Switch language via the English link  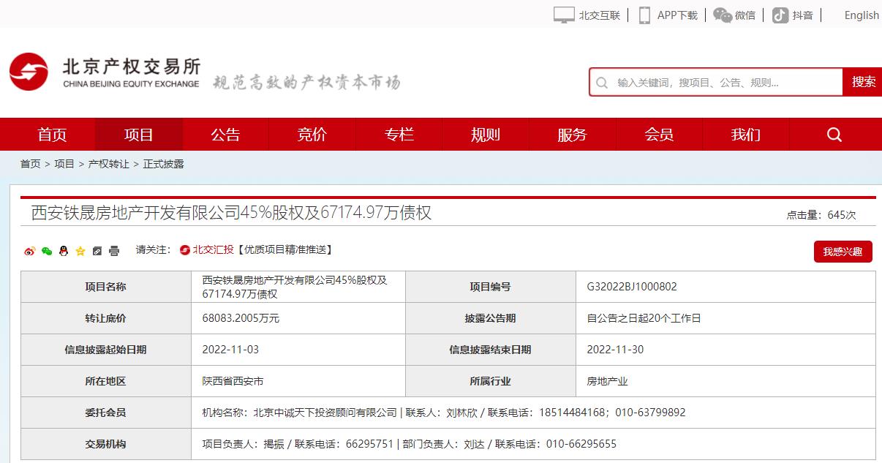click(862, 15)
